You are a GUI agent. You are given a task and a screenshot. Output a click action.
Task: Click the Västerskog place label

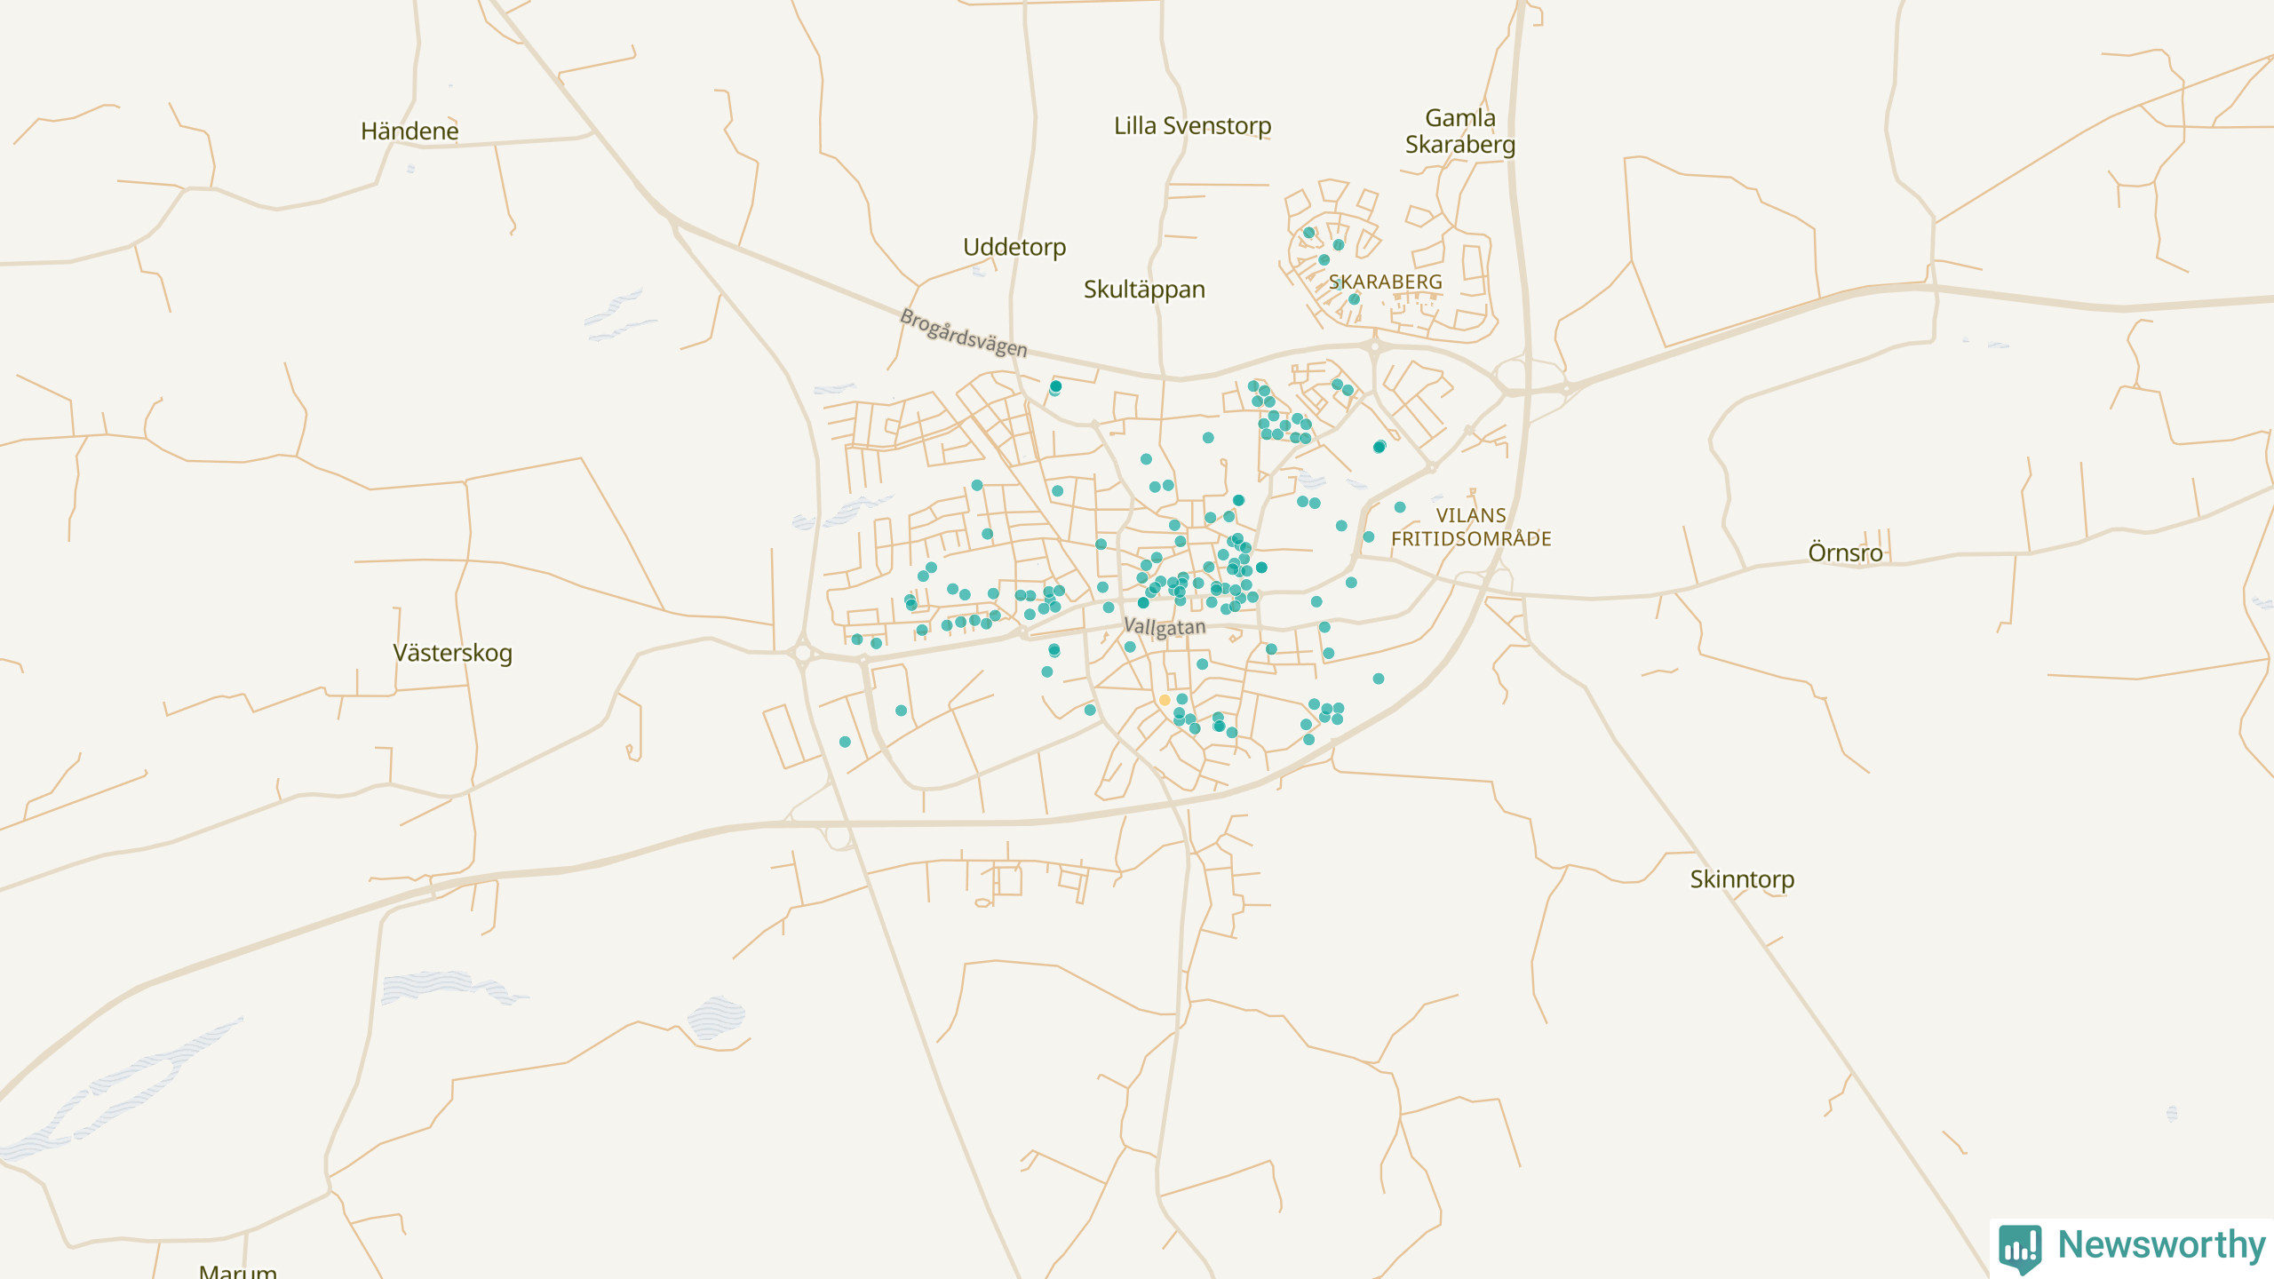pyautogui.click(x=452, y=653)
